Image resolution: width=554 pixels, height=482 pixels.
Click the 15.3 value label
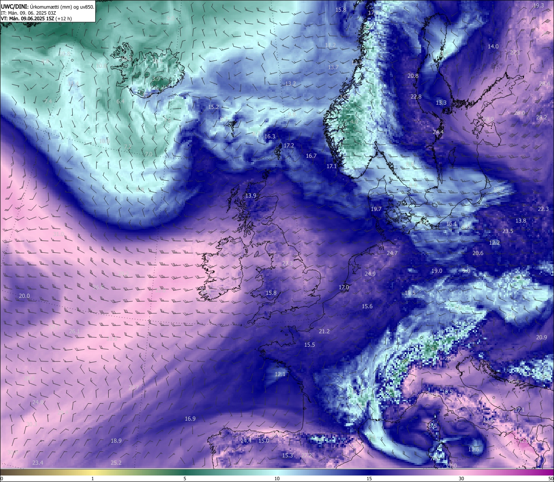coord(287,456)
